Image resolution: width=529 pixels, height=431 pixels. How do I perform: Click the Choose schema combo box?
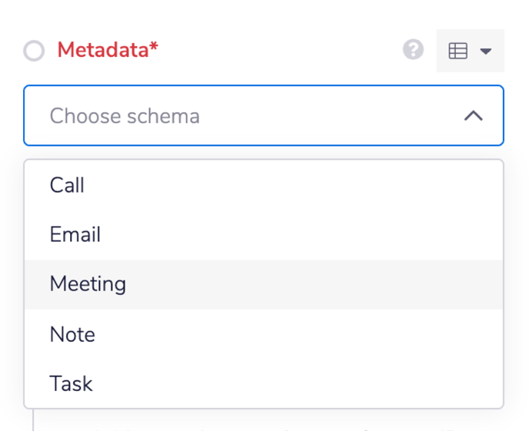[264, 115]
